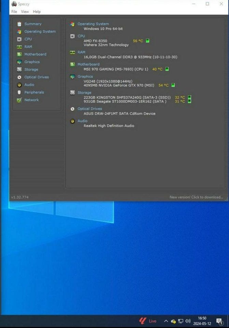Click the green status icon next to 32 °C
The image size is (229, 328).
(x=189, y=97)
